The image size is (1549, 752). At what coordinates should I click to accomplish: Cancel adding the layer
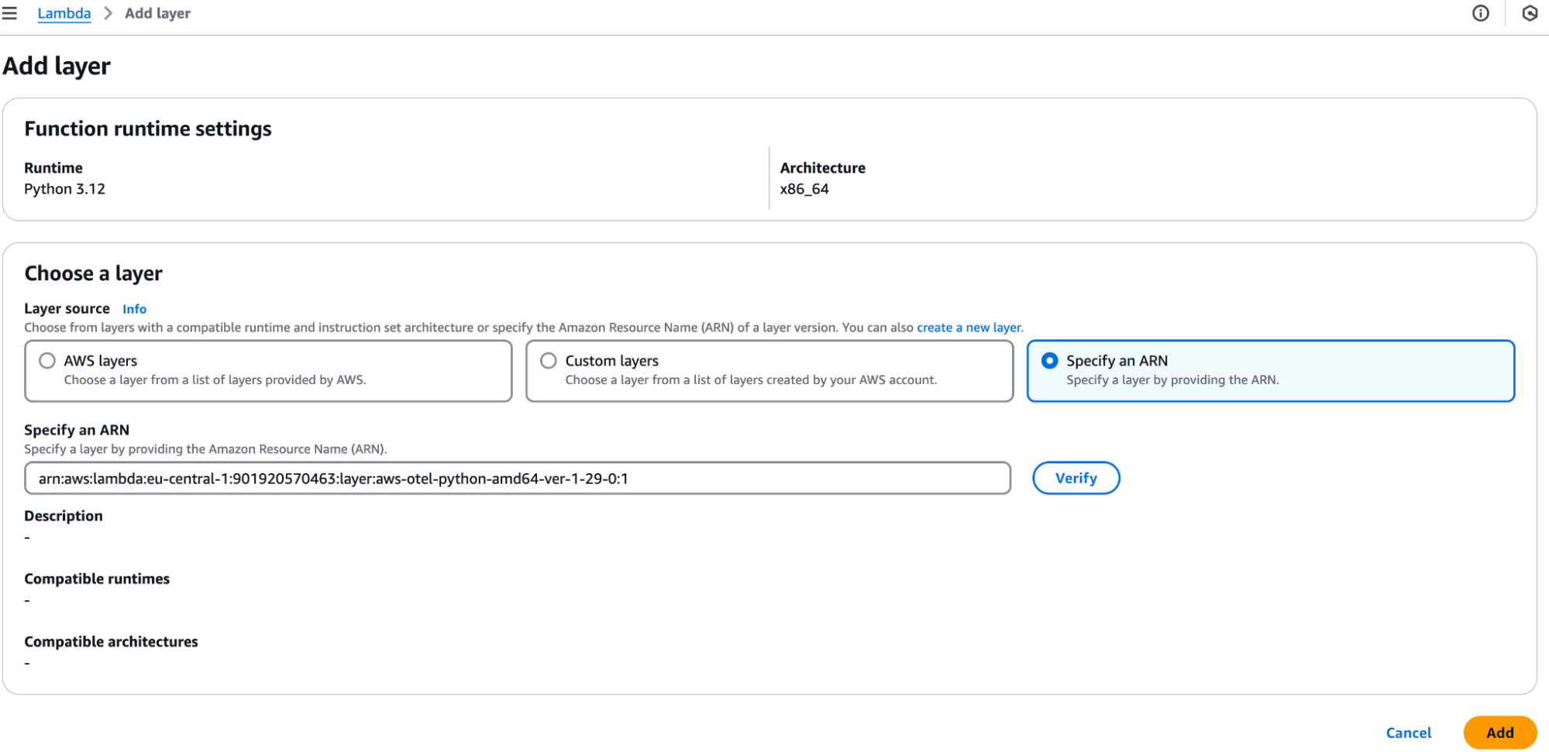(x=1408, y=733)
